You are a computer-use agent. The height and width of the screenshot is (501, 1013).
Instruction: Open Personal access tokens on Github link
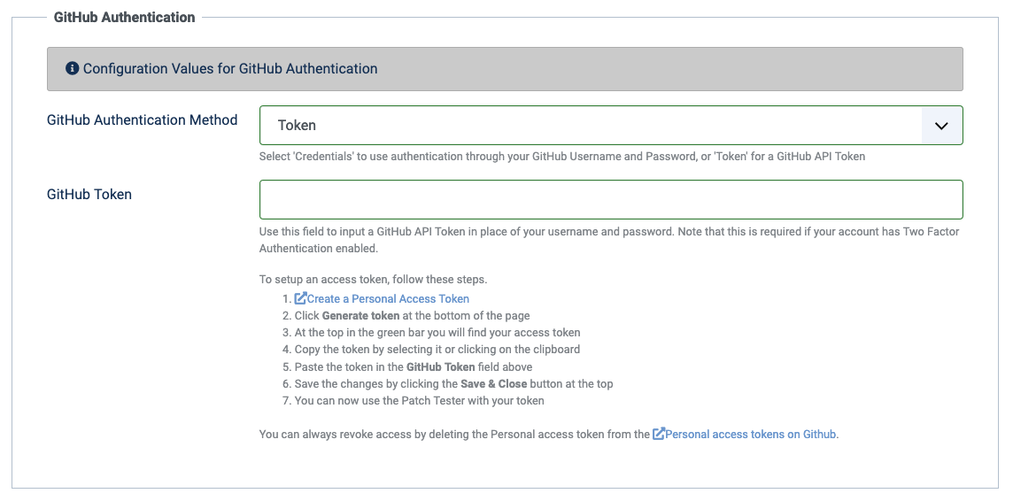tap(750, 434)
